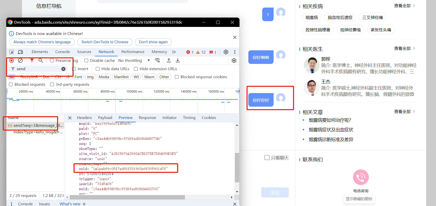This screenshot has height=206, width=436.
Task: Close the bottom console drawer
Action: [x=235, y=204]
